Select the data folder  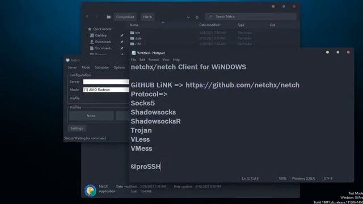(x=138, y=39)
